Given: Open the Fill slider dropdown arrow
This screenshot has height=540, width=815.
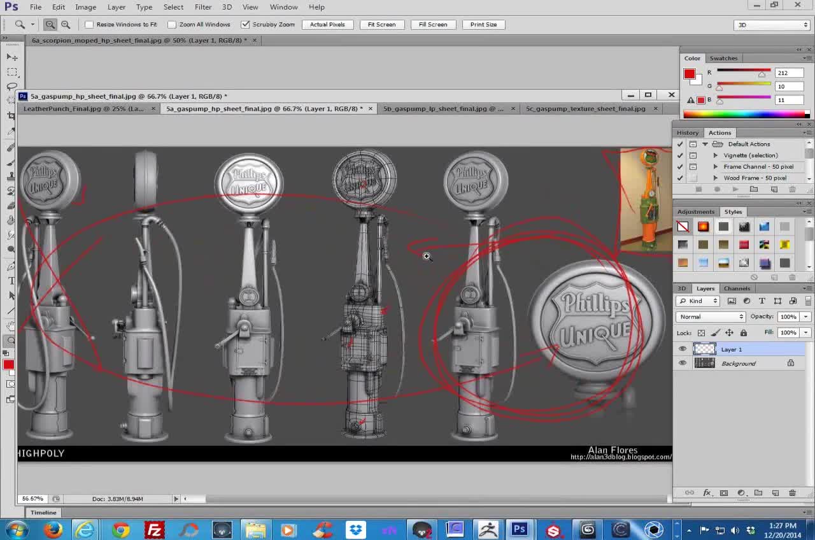Looking at the screenshot, I should [805, 332].
